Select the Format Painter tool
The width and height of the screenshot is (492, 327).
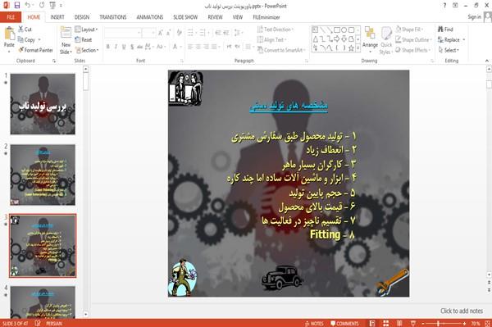pos(35,50)
